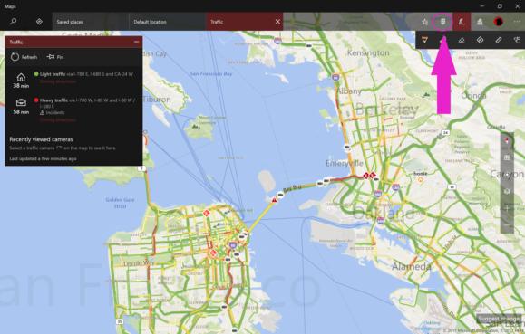Click the Kensington map label
This screenshot has width=525, height=334.
coord(368,52)
